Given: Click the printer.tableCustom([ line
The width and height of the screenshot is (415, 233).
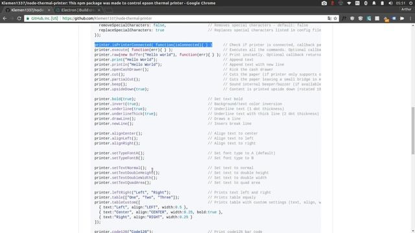Looking at the screenshot, I should coord(117,203).
